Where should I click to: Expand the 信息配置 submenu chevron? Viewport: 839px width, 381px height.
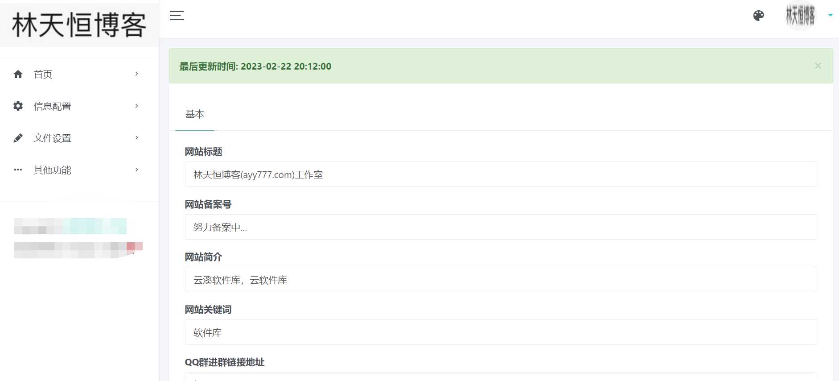(136, 106)
